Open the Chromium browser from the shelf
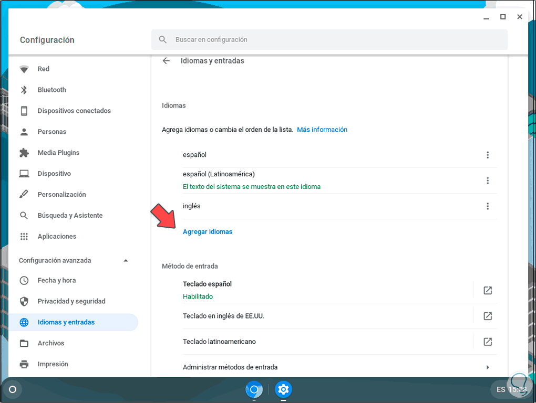Screen dimensions: 536x403 [254, 389]
